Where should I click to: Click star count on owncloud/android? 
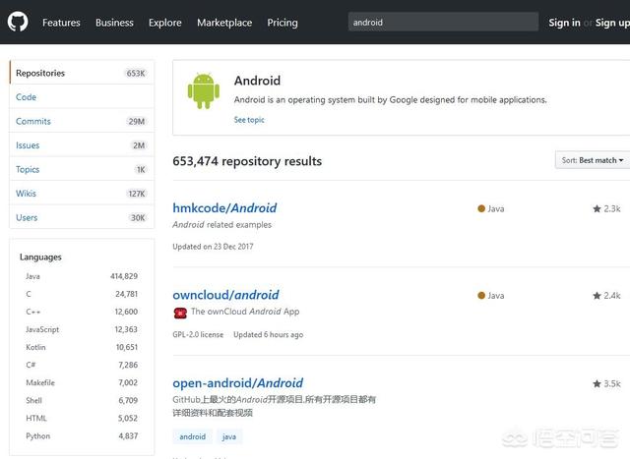(x=612, y=295)
